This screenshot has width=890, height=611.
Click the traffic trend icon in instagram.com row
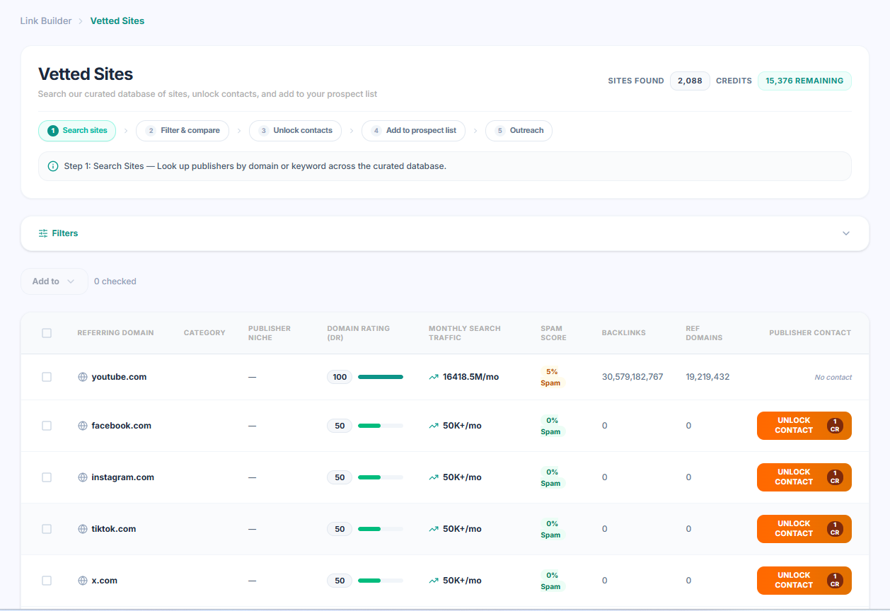pyautogui.click(x=434, y=477)
